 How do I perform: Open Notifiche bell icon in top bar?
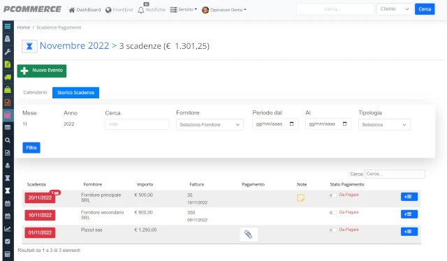(x=141, y=10)
